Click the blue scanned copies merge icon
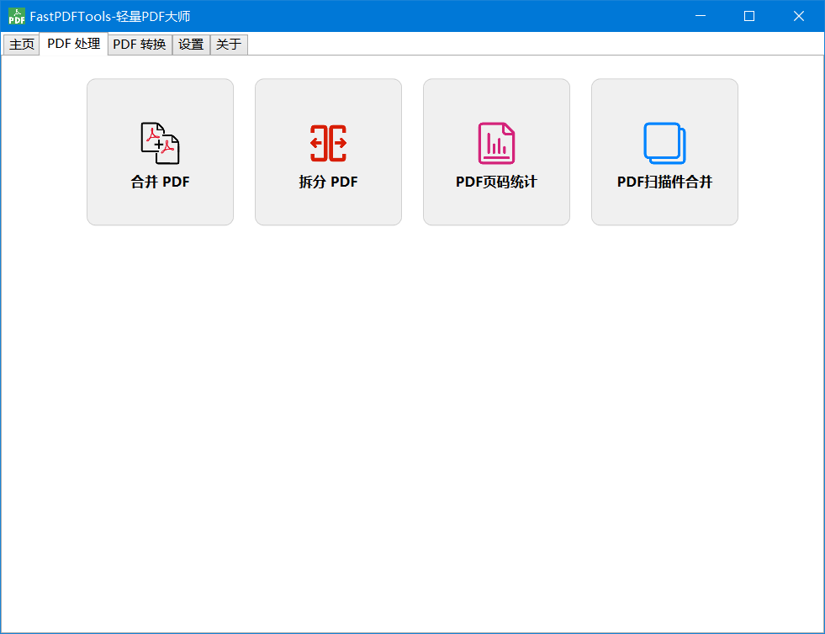 664,143
